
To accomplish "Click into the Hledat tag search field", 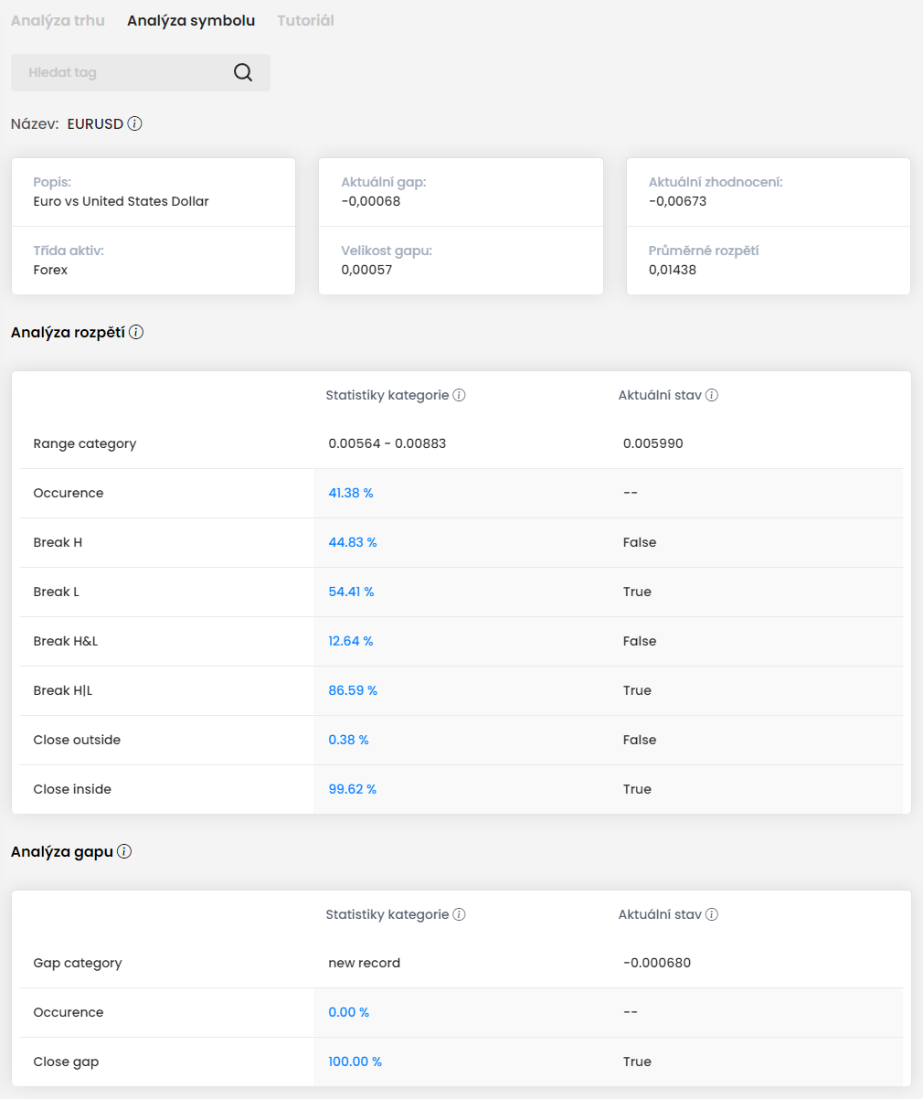I will click(x=119, y=73).
